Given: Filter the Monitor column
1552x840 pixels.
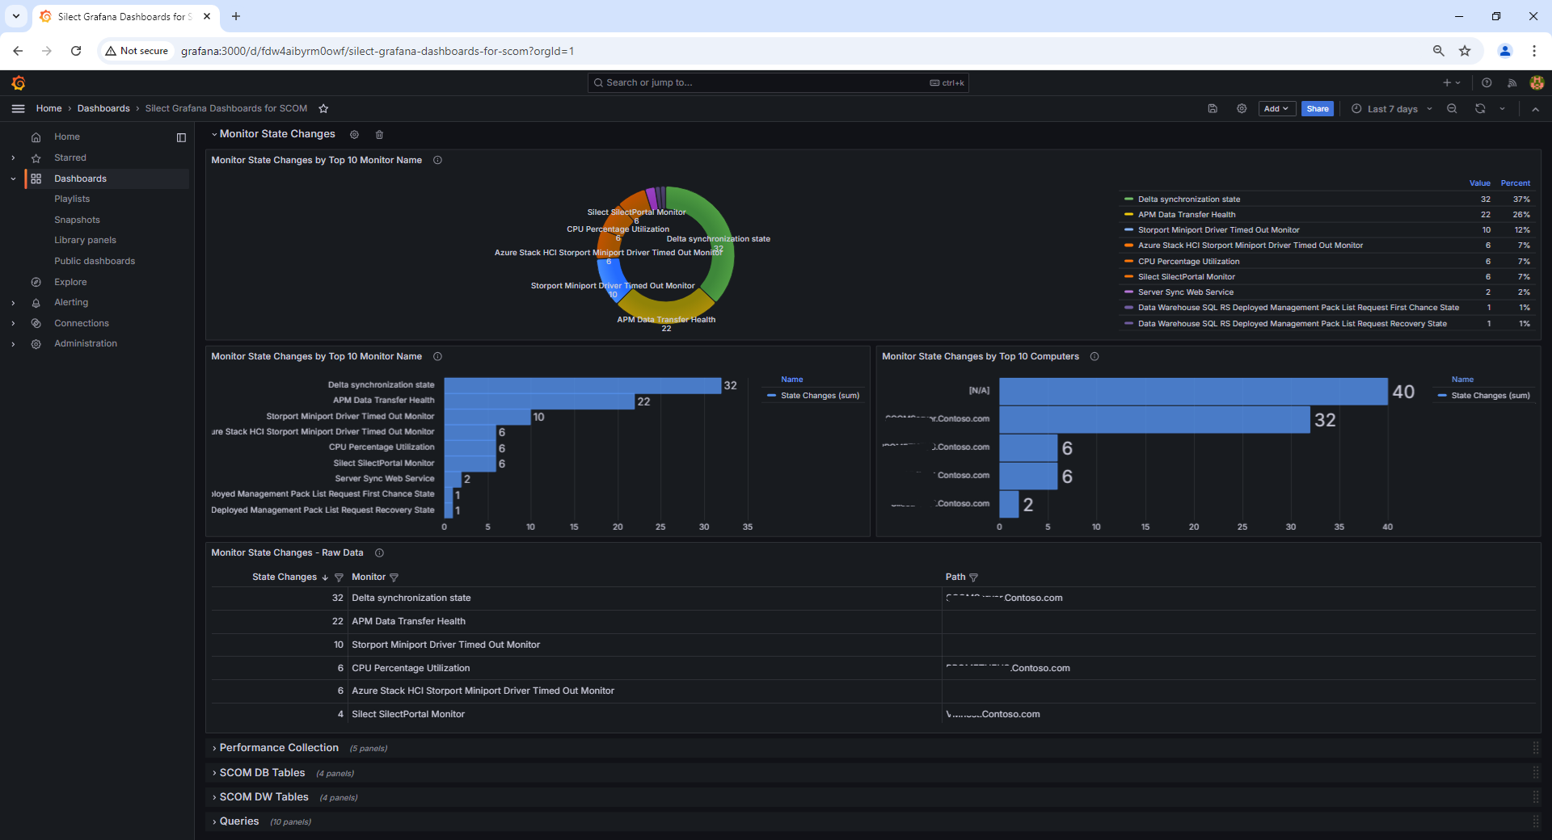Looking at the screenshot, I should click(394, 577).
